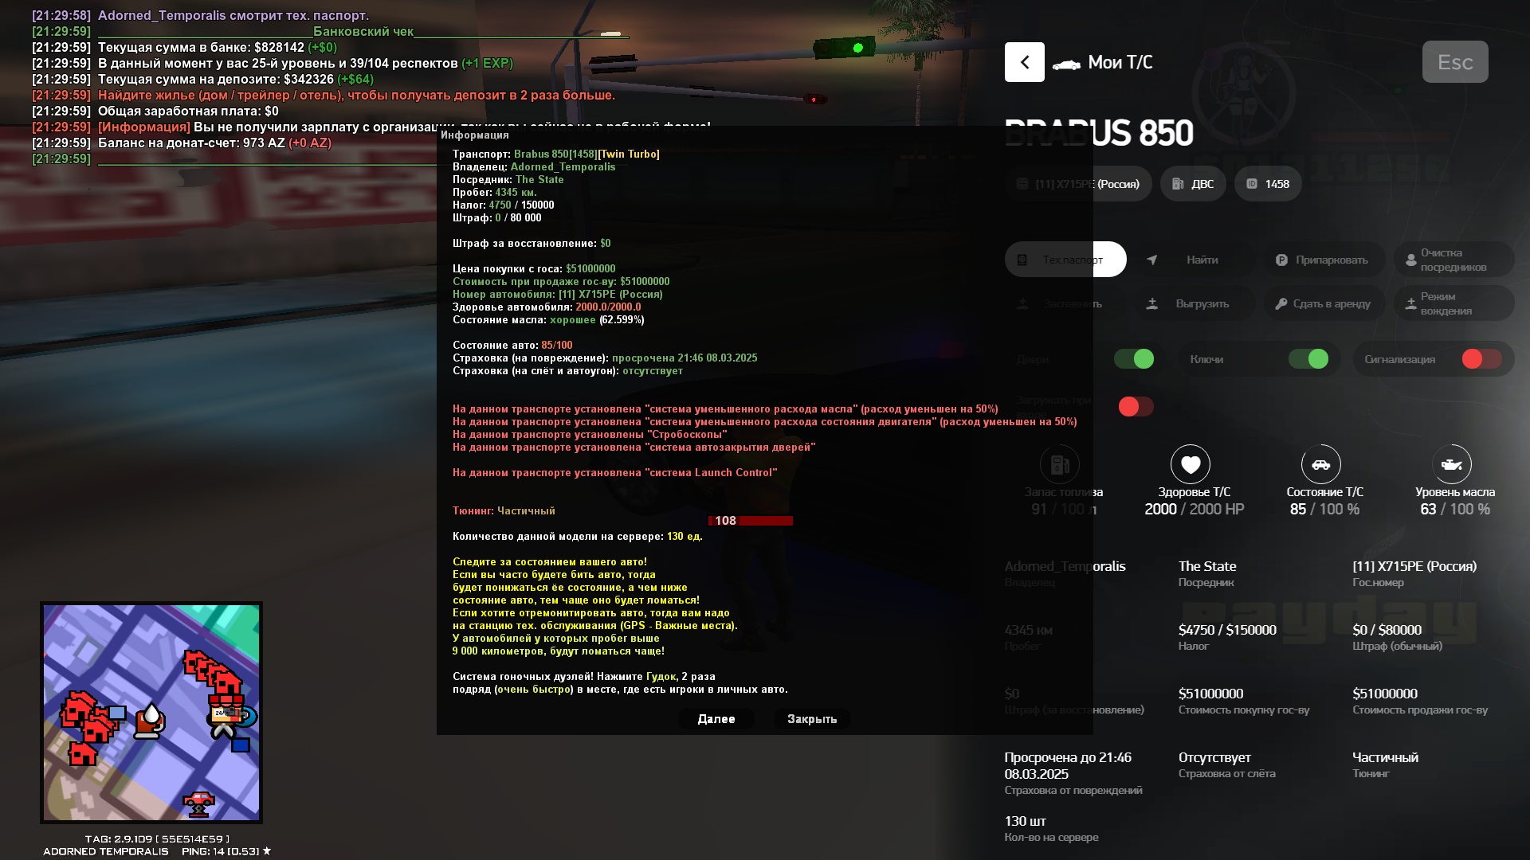Click the minimap radar
This screenshot has height=860, width=1530.
pos(151,713)
